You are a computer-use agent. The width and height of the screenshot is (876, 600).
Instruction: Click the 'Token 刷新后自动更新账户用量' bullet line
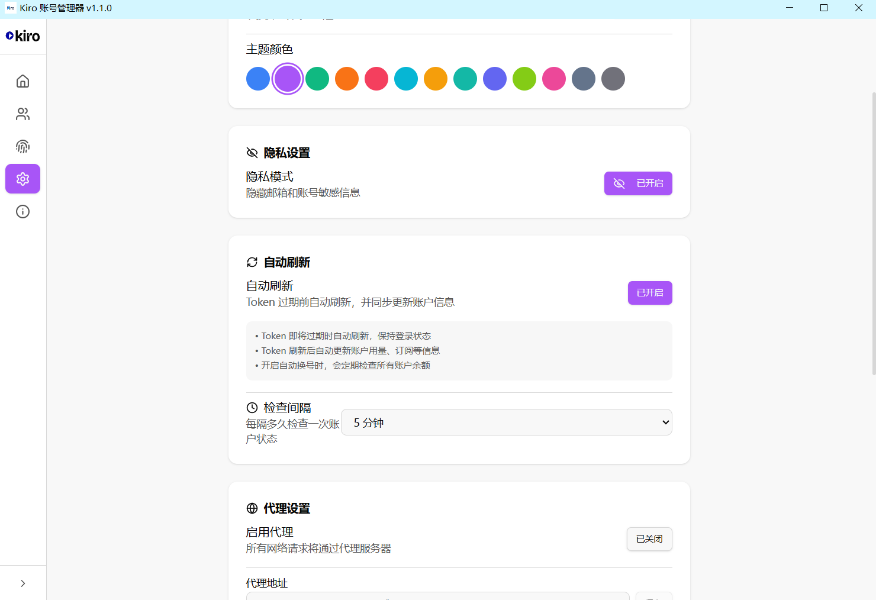tap(347, 351)
